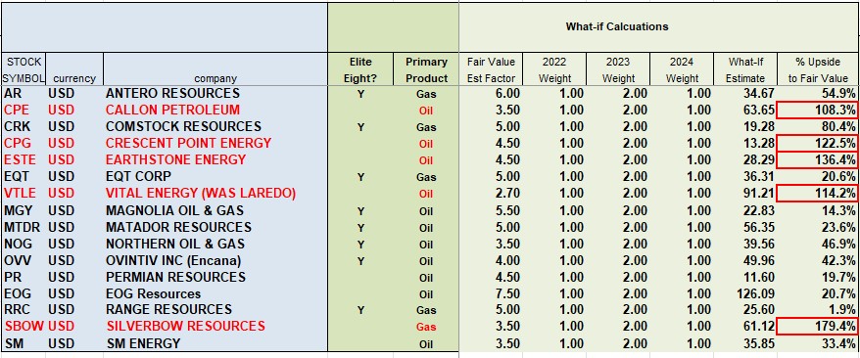This screenshot has width=860, height=358.
Task: Click the CPE stock symbol cell
Action: (x=24, y=110)
